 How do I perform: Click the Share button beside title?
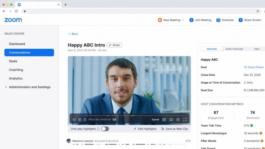[114, 45]
